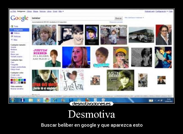Click the language bar icon in tray
This screenshot has height=134, width=183.
151,100
